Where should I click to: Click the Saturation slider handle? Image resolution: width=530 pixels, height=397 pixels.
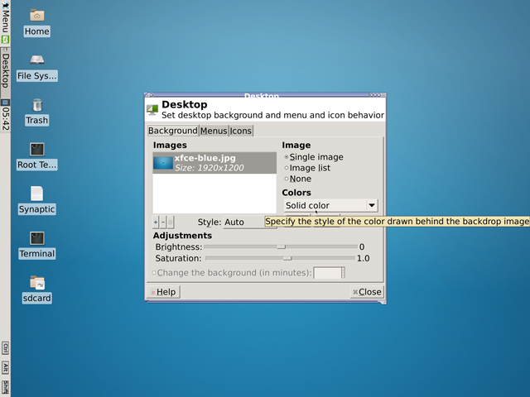click(287, 258)
